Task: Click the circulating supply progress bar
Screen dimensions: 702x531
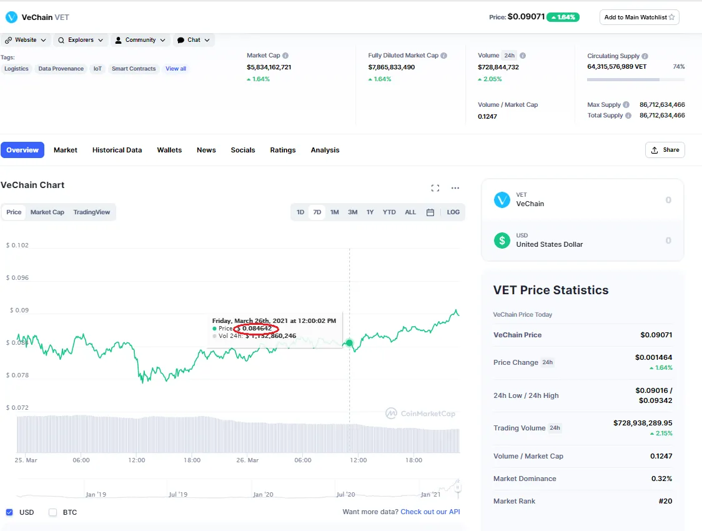Action: (x=636, y=80)
